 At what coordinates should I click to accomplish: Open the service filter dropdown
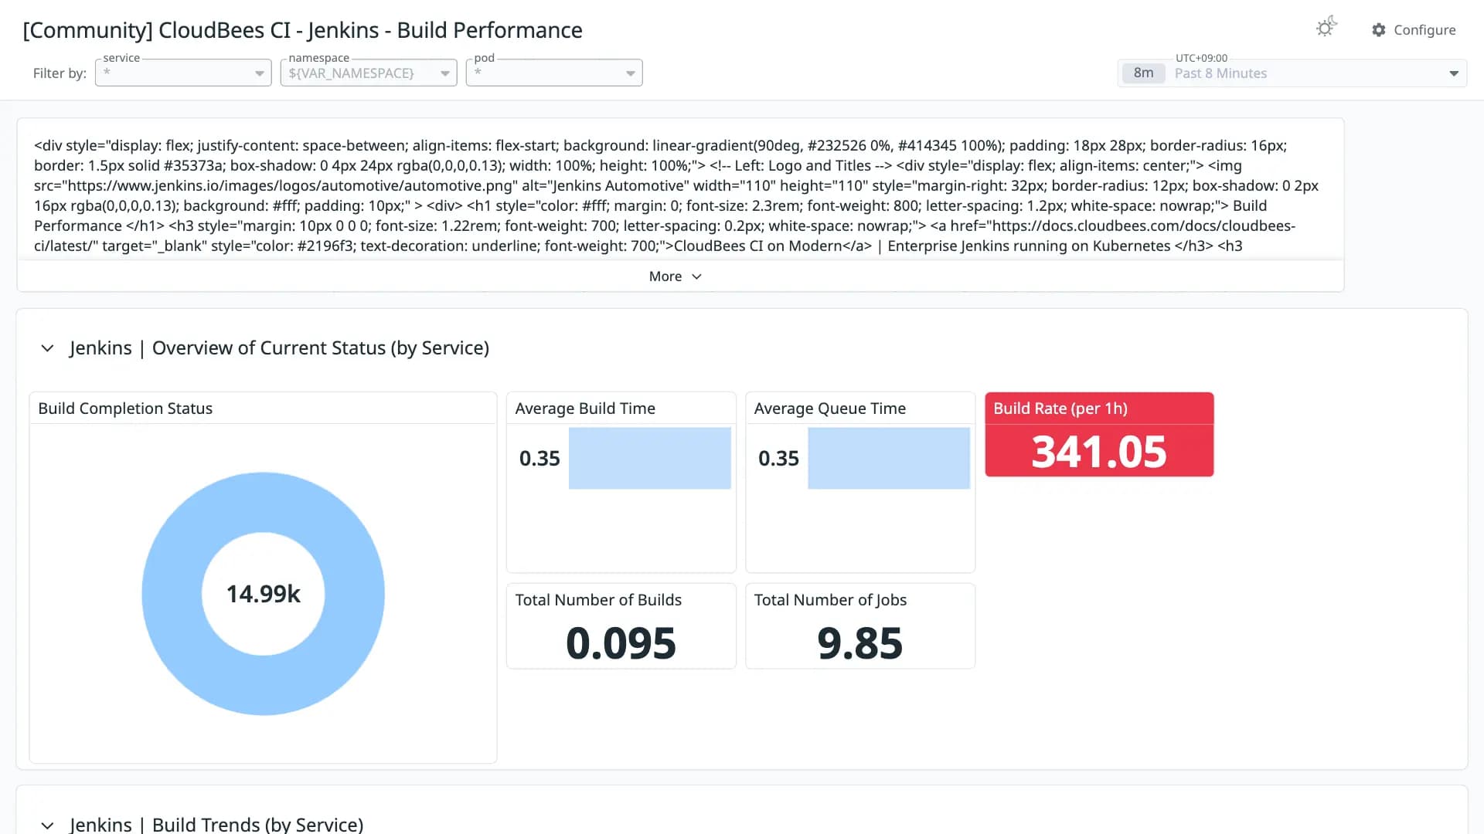coord(183,73)
